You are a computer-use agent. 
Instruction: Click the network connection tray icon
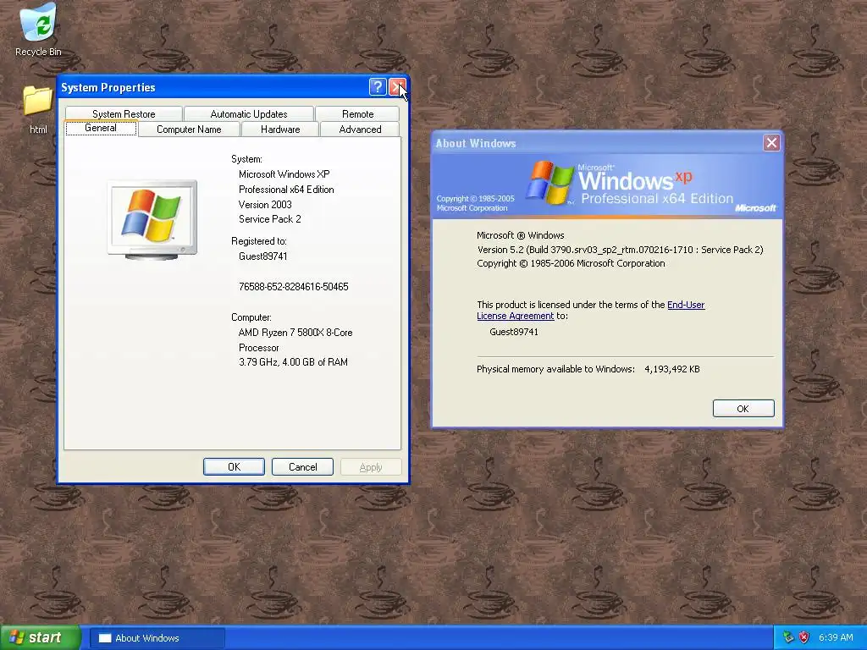pyautogui.click(x=788, y=637)
